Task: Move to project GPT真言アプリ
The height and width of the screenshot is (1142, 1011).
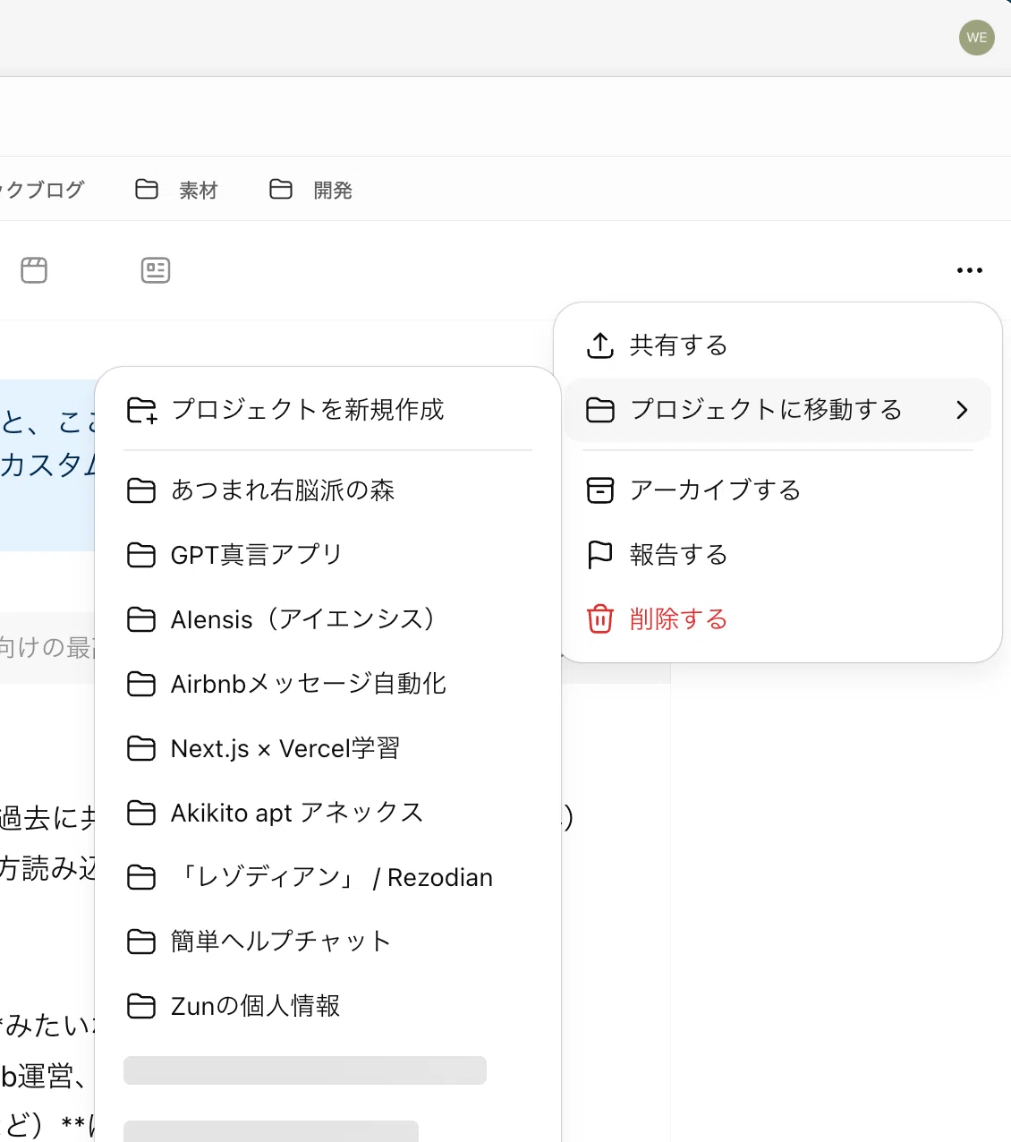Action: point(327,555)
